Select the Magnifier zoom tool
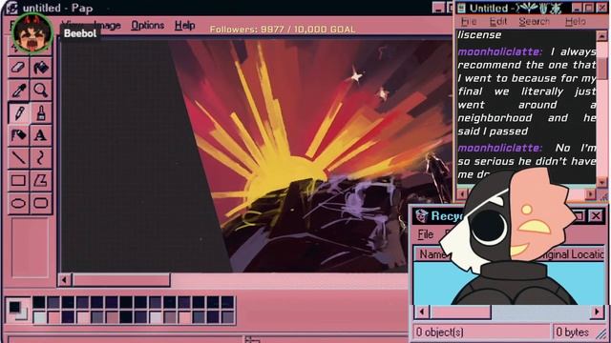Image resolution: width=611 pixels, height=343 pixels. (40, 90)
